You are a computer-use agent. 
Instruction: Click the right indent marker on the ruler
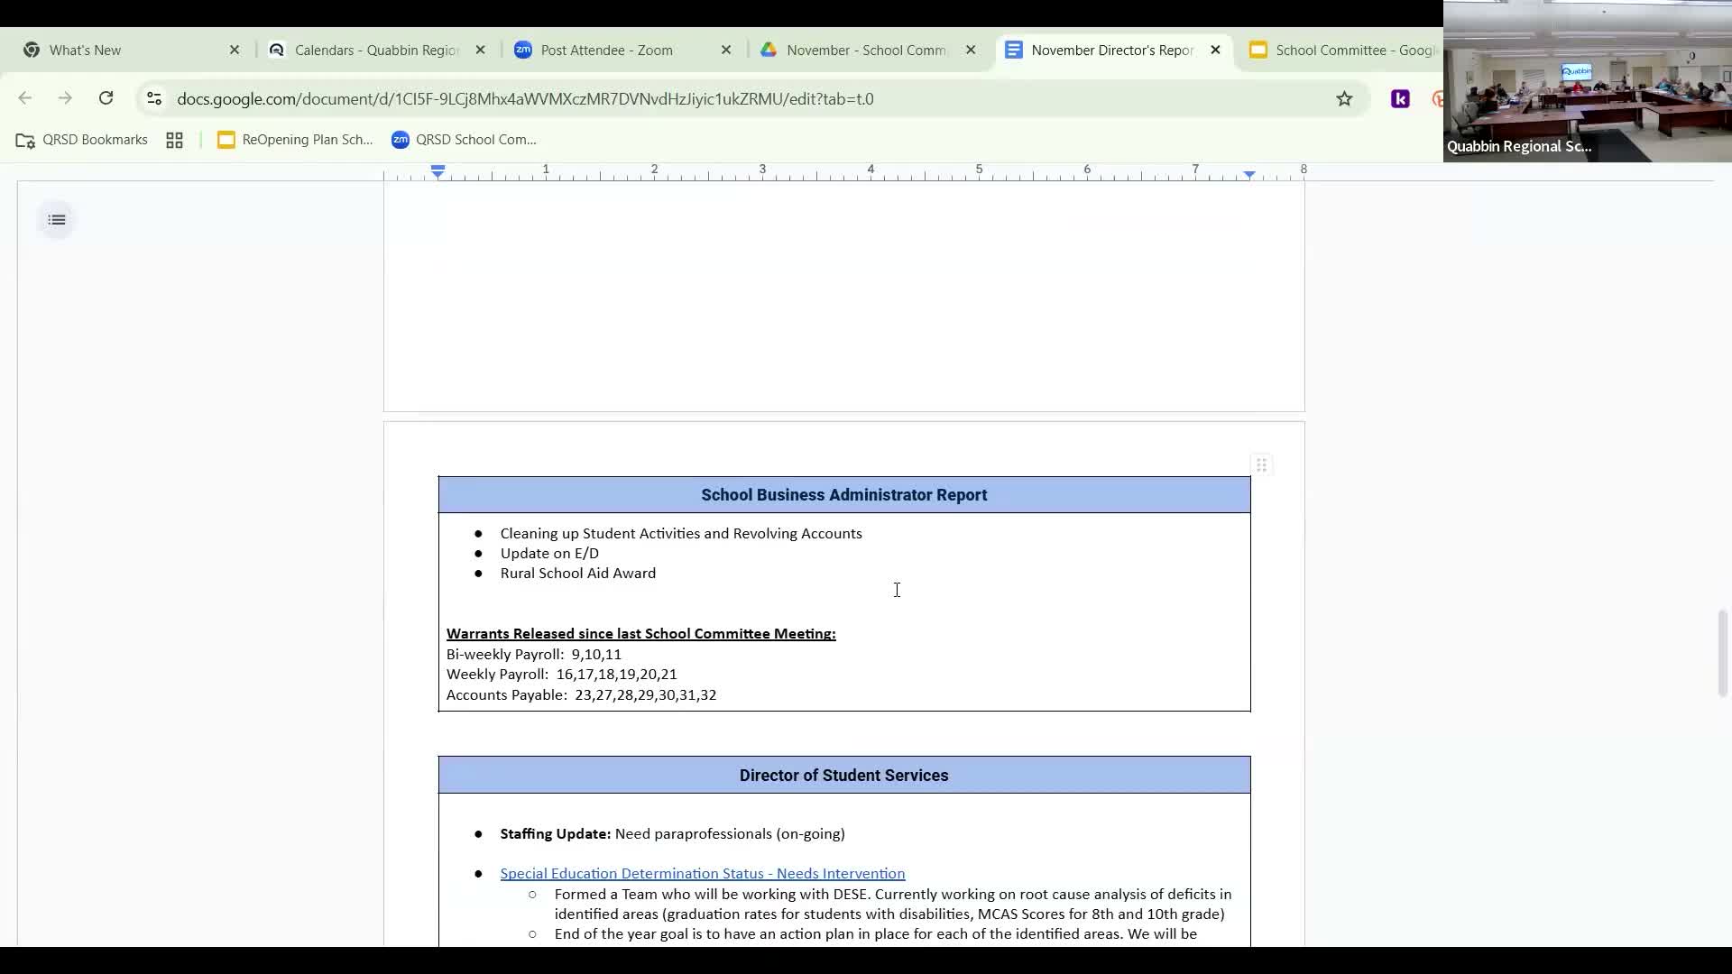pos(1249,173)
